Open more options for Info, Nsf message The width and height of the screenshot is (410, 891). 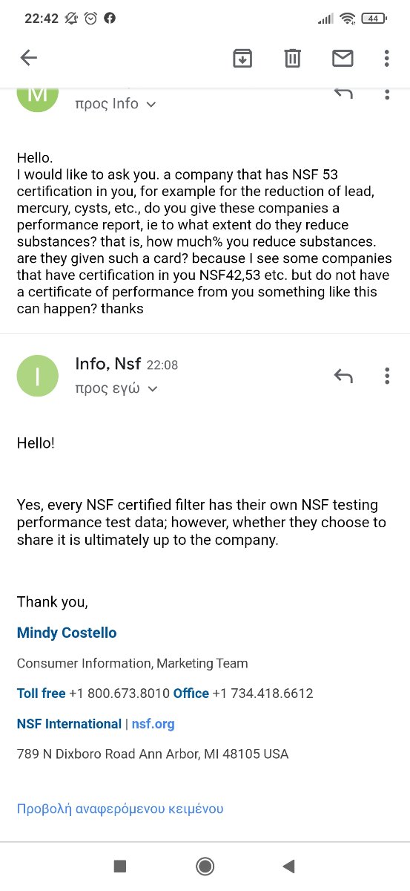[x=386, y=376]
